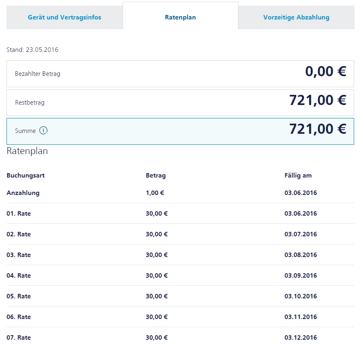Select the Anzahlung row label

(x=23, y=193)
